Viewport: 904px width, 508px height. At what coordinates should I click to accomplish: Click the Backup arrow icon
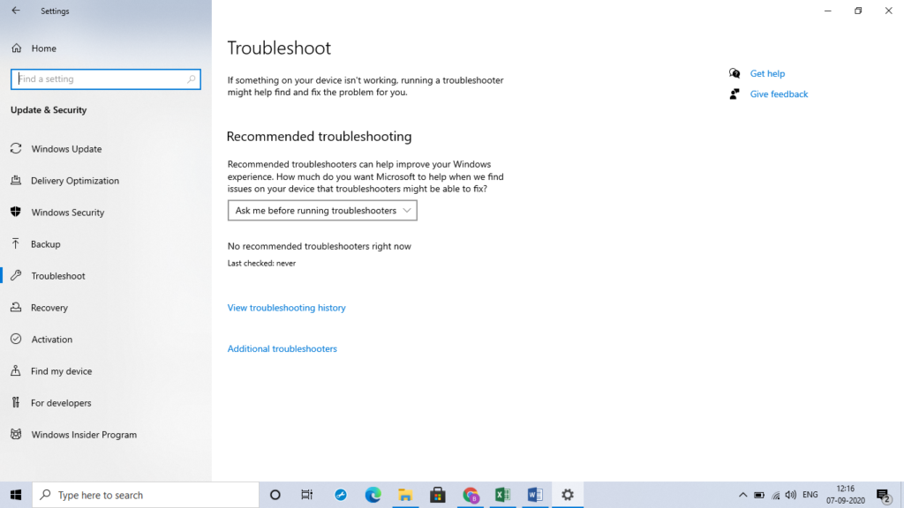[x=16, y=244]
